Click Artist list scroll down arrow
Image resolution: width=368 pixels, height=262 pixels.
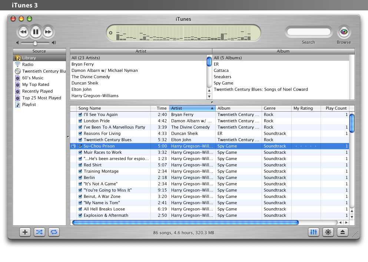pos(209,96)
